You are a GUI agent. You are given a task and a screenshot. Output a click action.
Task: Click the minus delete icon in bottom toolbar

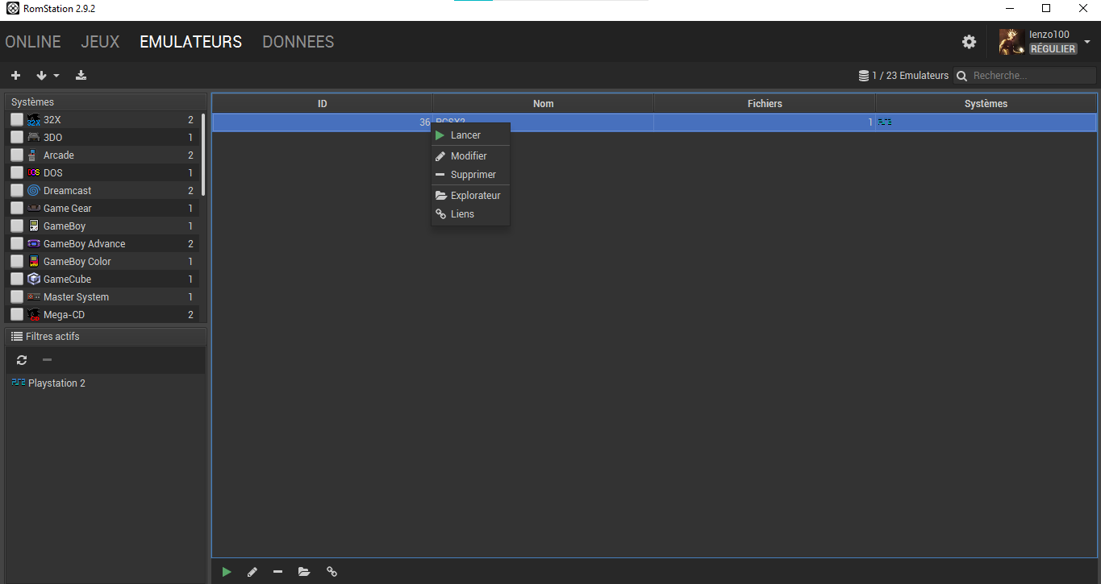click(x=278, y=572)
